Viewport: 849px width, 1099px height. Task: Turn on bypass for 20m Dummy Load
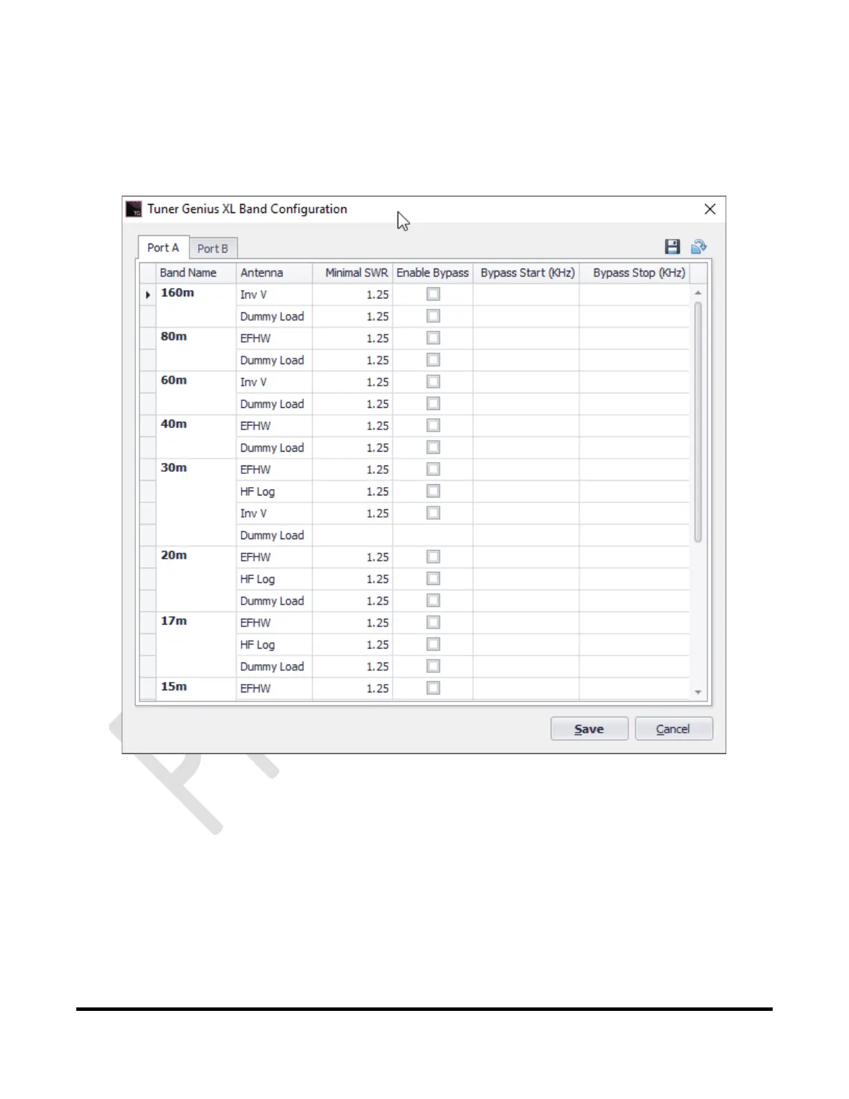[434, 600]
